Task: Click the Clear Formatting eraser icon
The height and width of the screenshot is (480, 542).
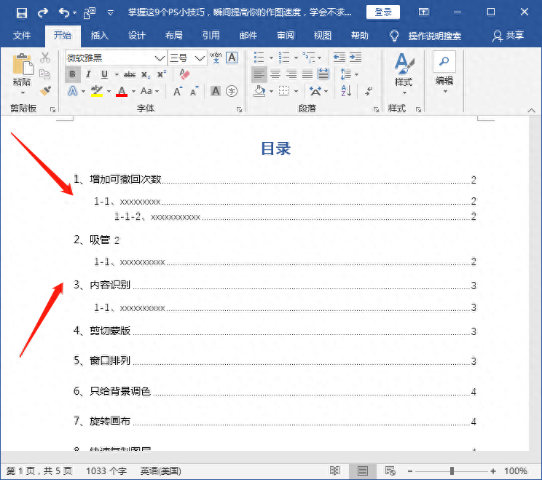Action: [x=184, y=74]
